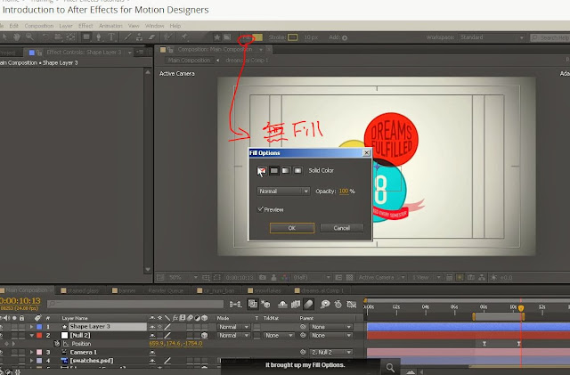570x375 pixels.
Task: Toggle lock box for Shape Layer 3
Action: 22,327
